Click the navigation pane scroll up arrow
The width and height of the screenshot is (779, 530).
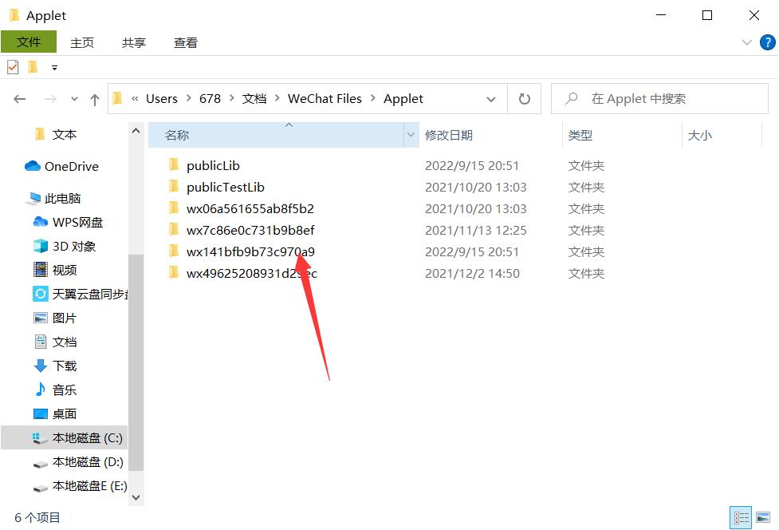tap(136, 131)
